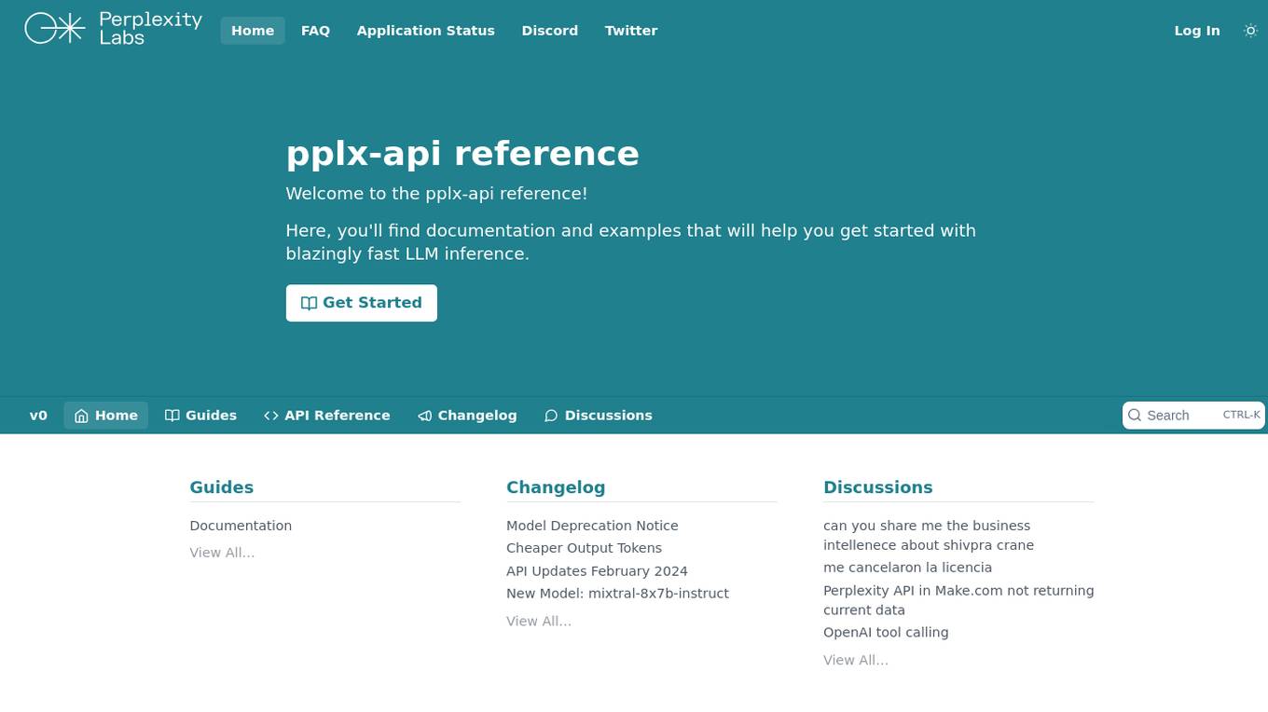Open the API Reference tab

[x=326, y=416]
